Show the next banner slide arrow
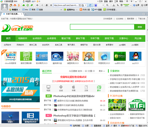Viewport: 148px width, 127px height. 37,83
